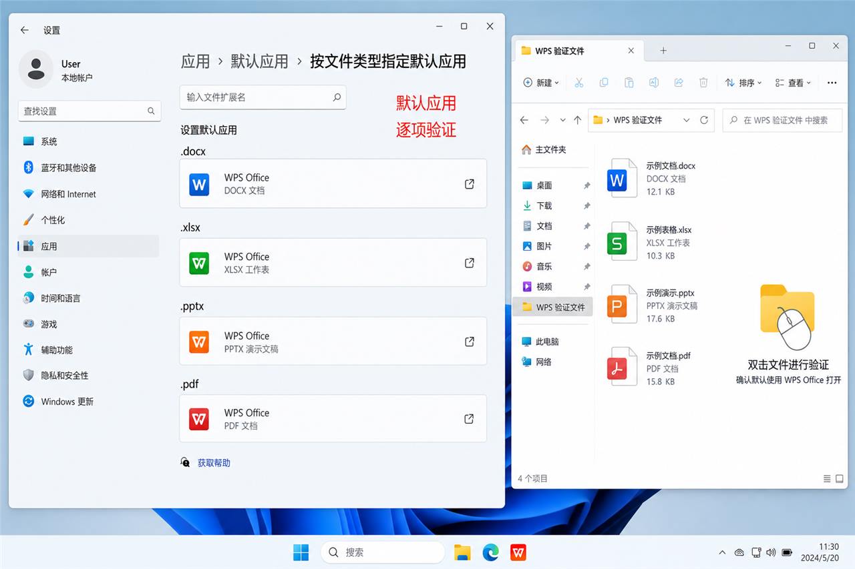Select 示例文档.docx file

click(653, 179)
